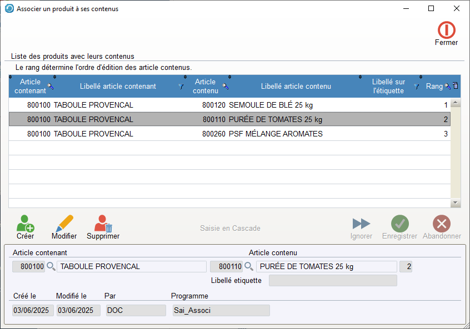This screenshot has height=329, width=470.
Task: Open the Article contenant field lookup magnifier
Action: (x=51, y=266)
